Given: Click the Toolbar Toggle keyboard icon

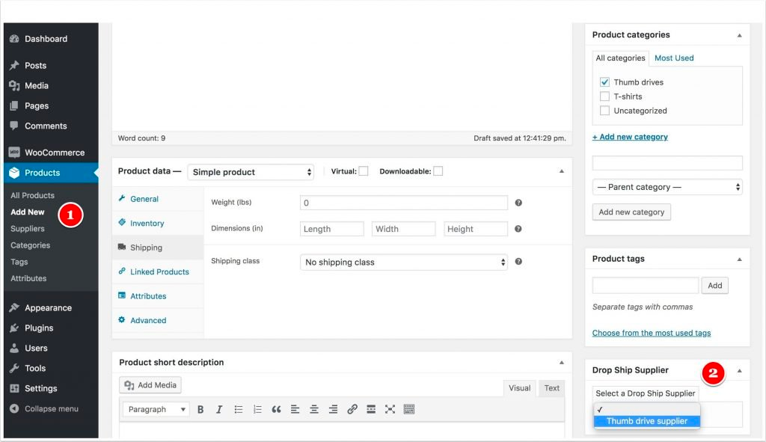Looking at the screenshot, I should tap(409, 409).
